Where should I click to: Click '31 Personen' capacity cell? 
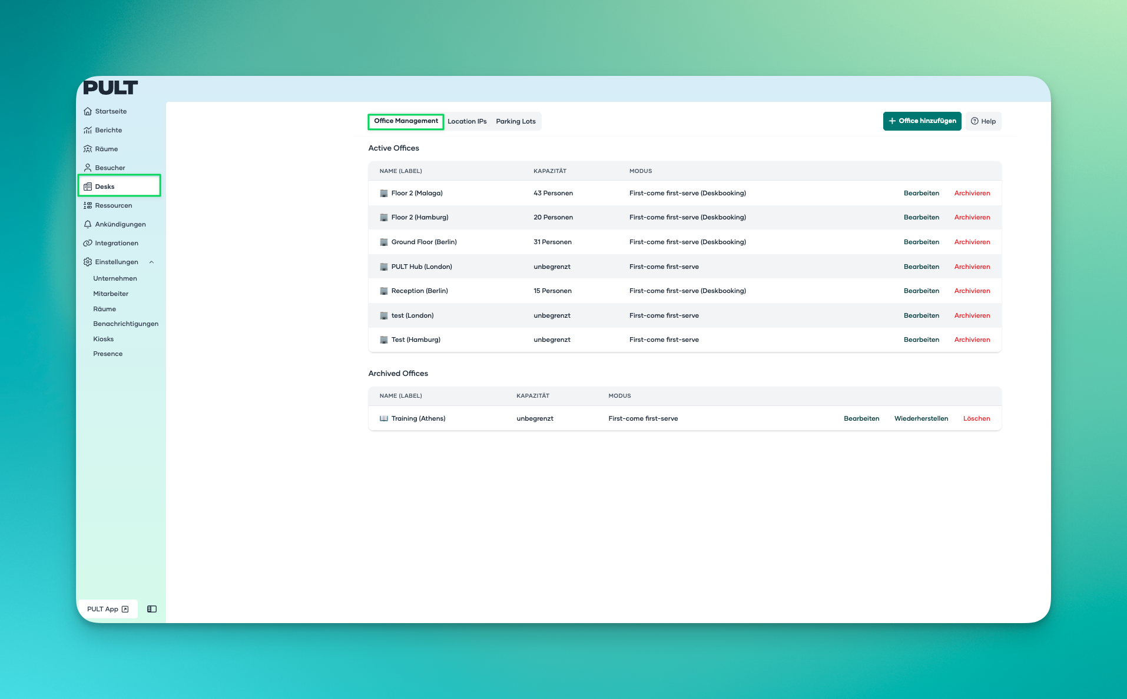(x=553, y=242)
